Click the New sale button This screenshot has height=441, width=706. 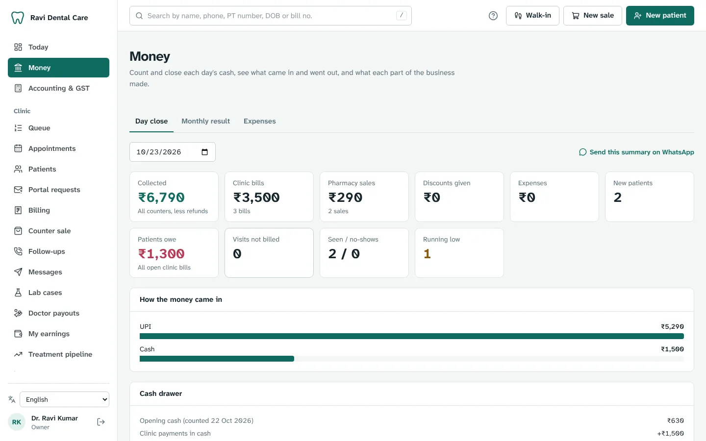coord(592,16)
